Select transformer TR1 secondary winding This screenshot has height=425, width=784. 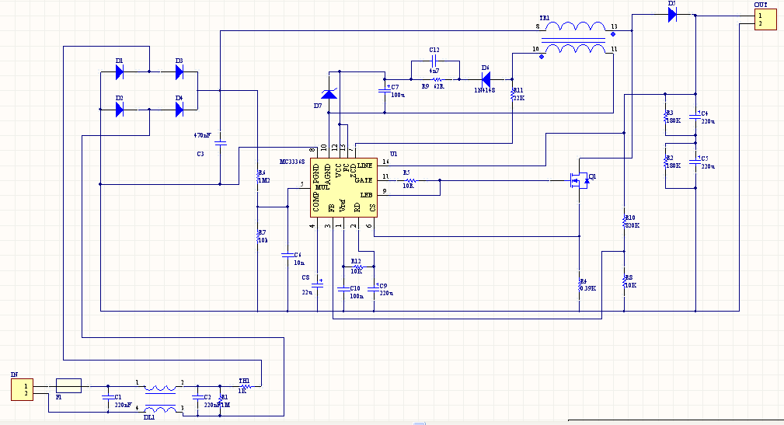coord(576,48)
